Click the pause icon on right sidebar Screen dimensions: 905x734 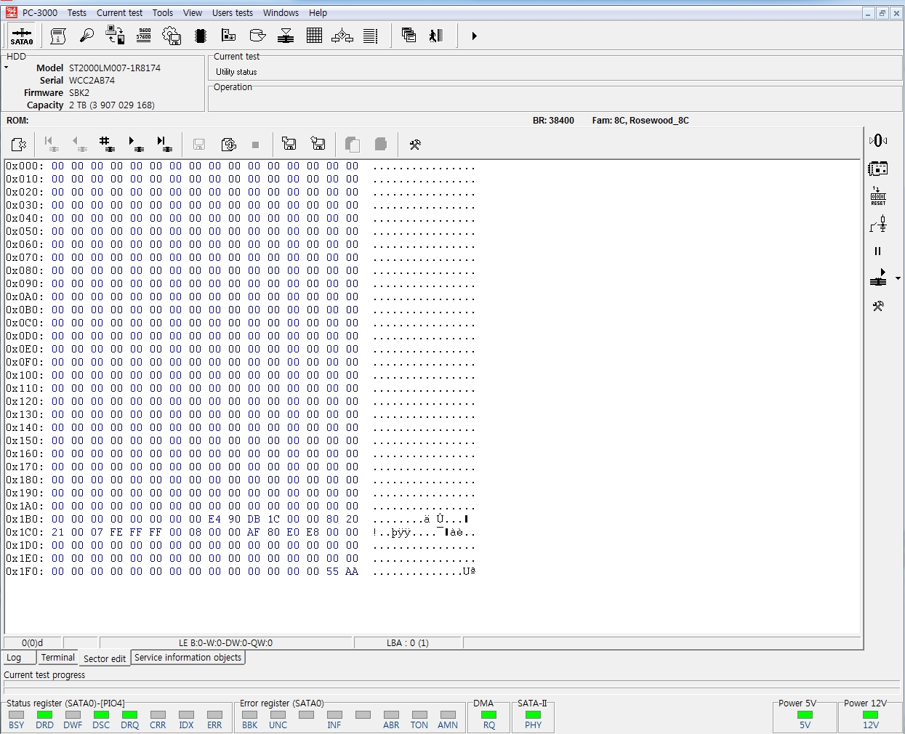(x=877, y=251)
